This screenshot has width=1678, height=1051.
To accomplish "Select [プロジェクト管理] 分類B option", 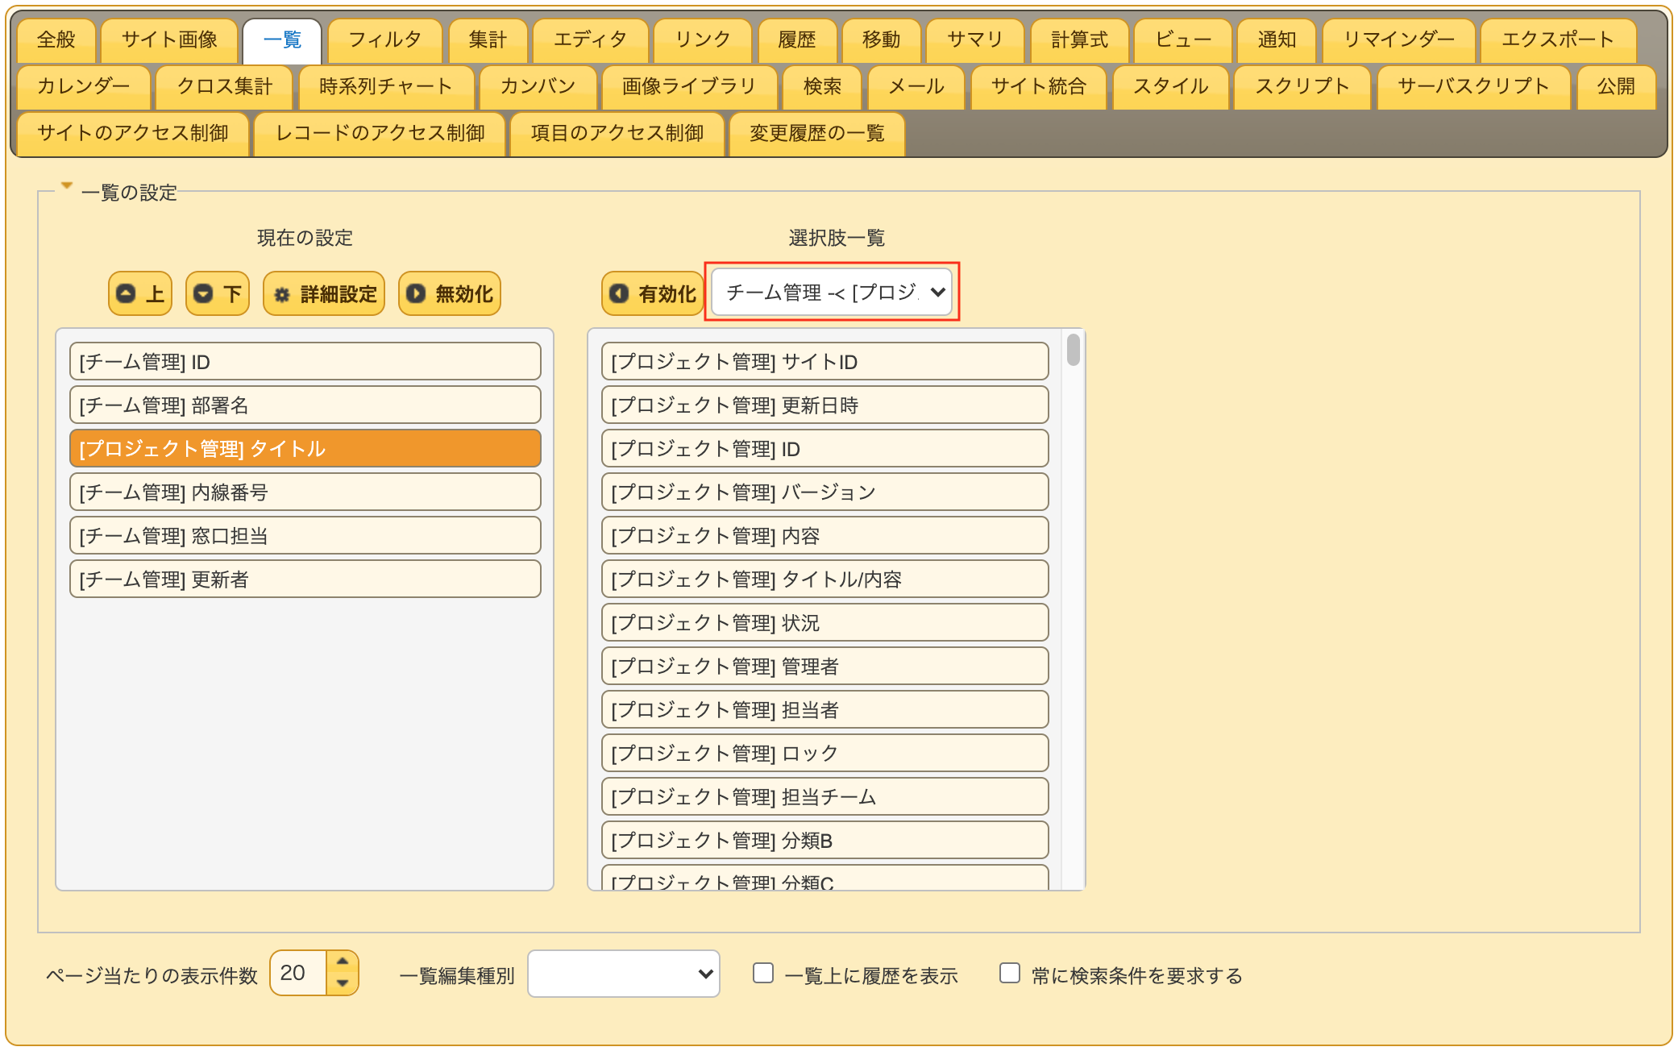I will pyautogui.click(x=825, y=840).
